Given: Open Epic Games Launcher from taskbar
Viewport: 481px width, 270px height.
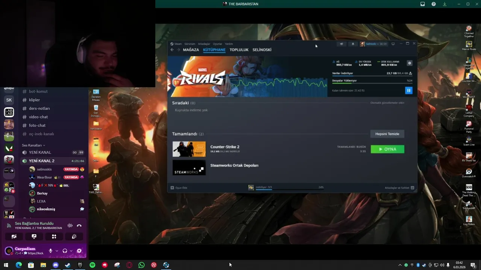Looking at the screenshot, I should (x=80, y=265).
